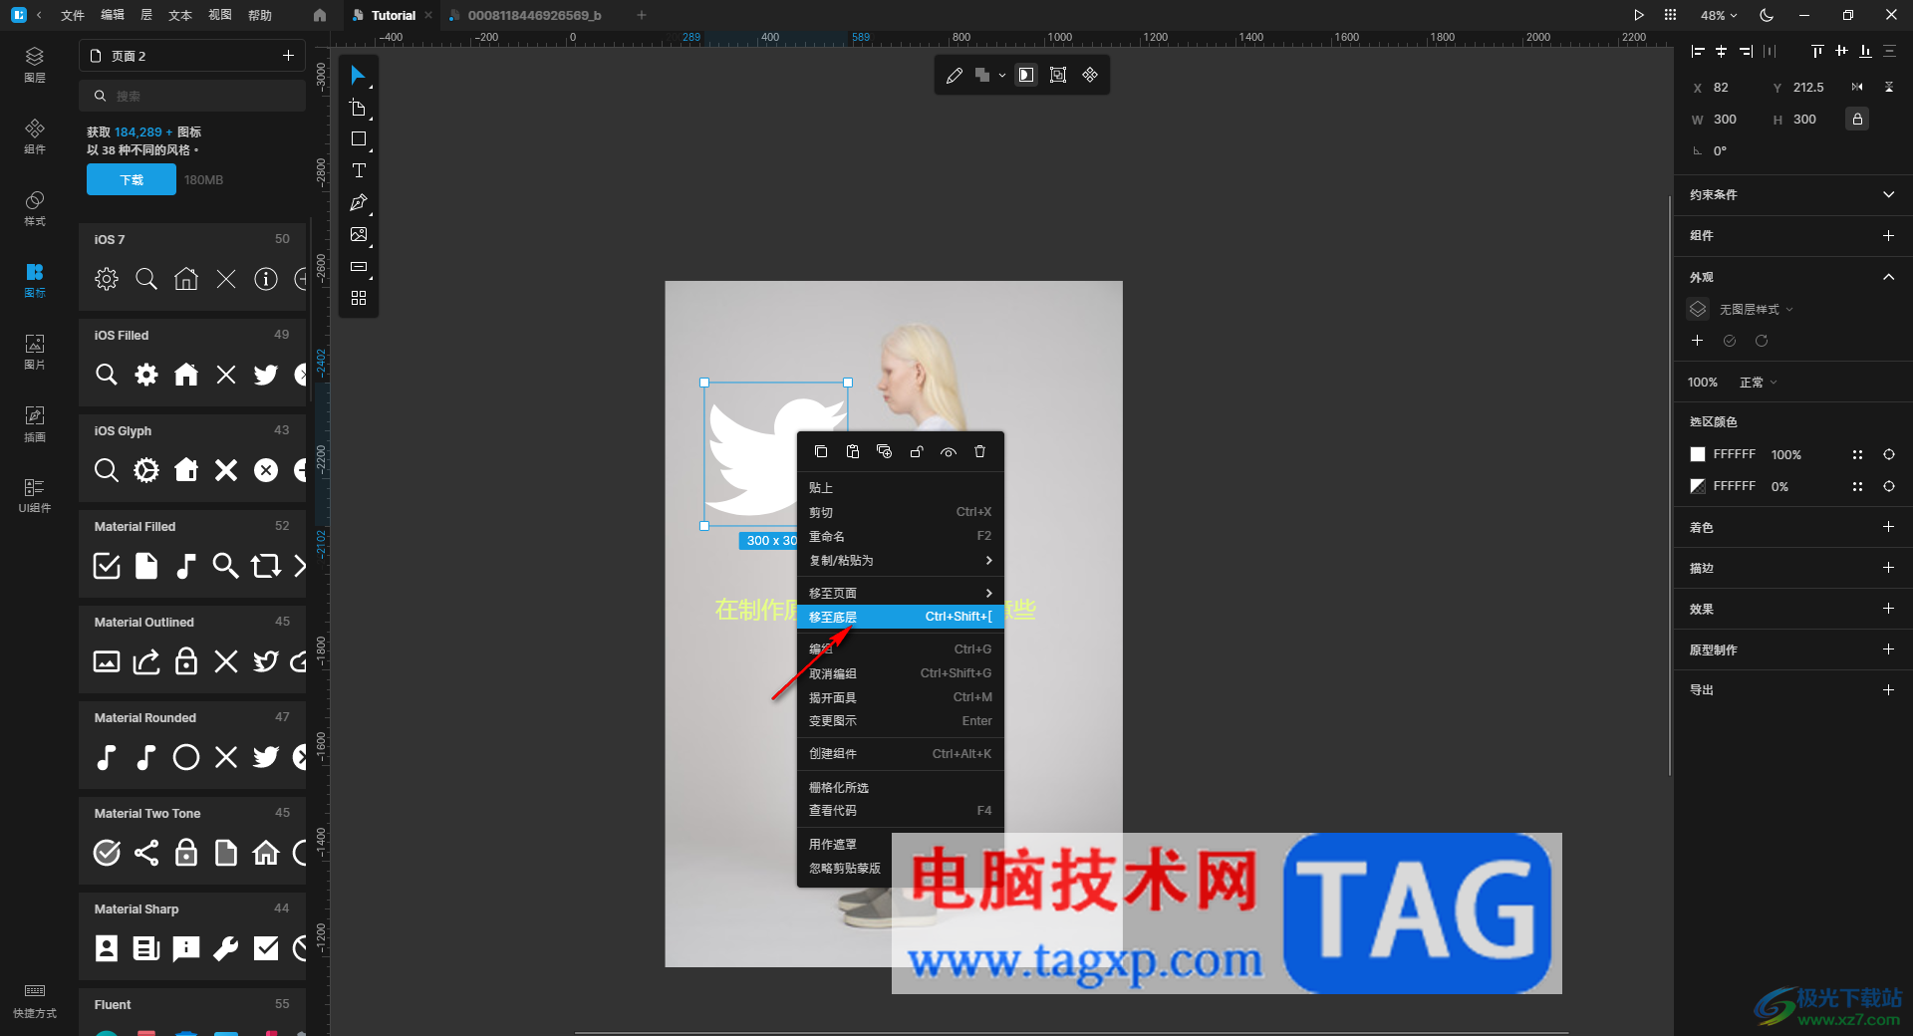This screenshot has width=1913, height=1036.
Task: Click the copy icon in context menu
Action: tap(821, 452)
